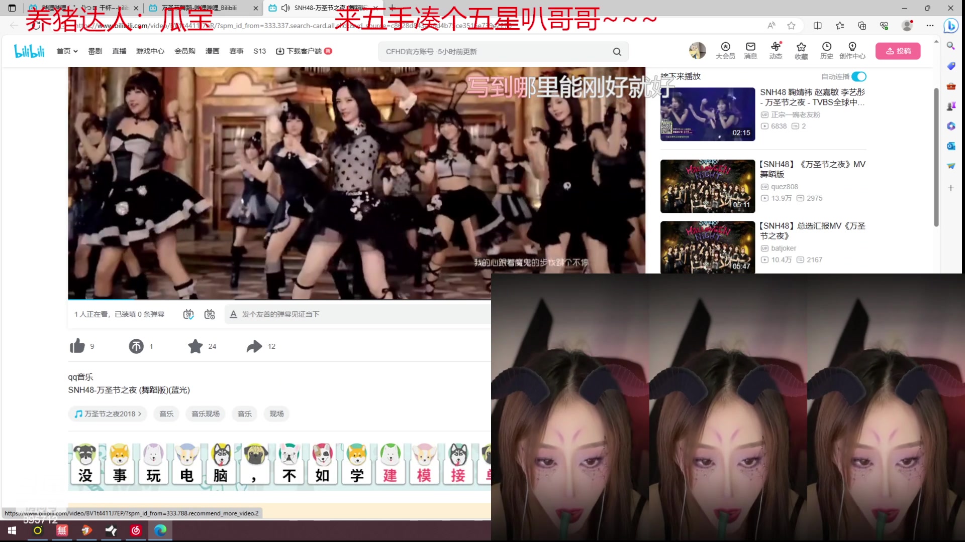Like the video with thumbs-up icon
The height and width of the screenshot is (542, 965).
point(77,346)
